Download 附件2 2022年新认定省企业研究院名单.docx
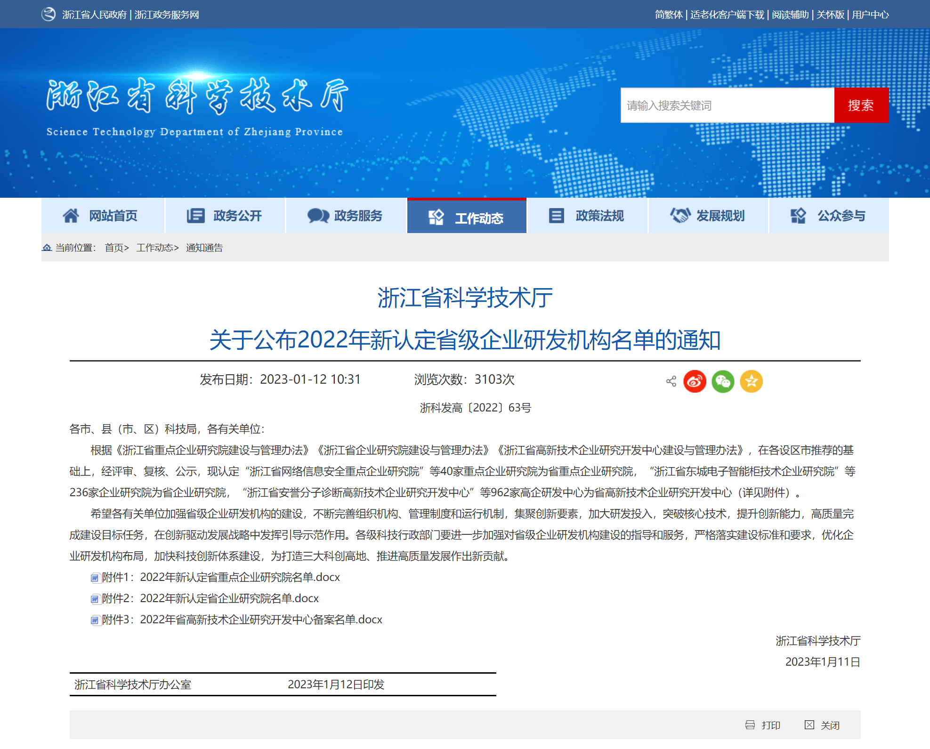The height and width of the screenshot is (749, 930). 210,598
